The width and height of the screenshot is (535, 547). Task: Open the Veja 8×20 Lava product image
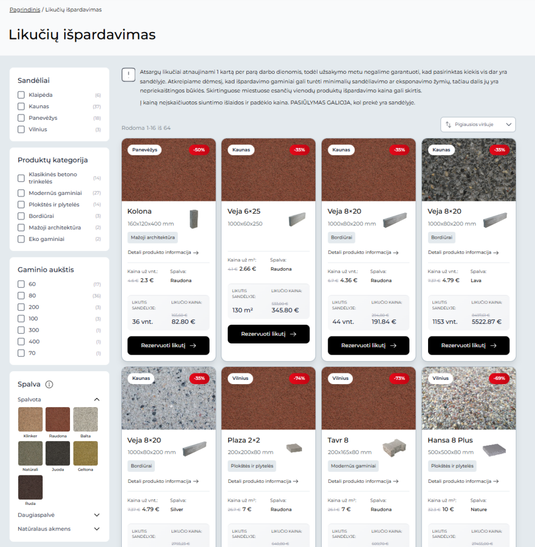(469, 170)
